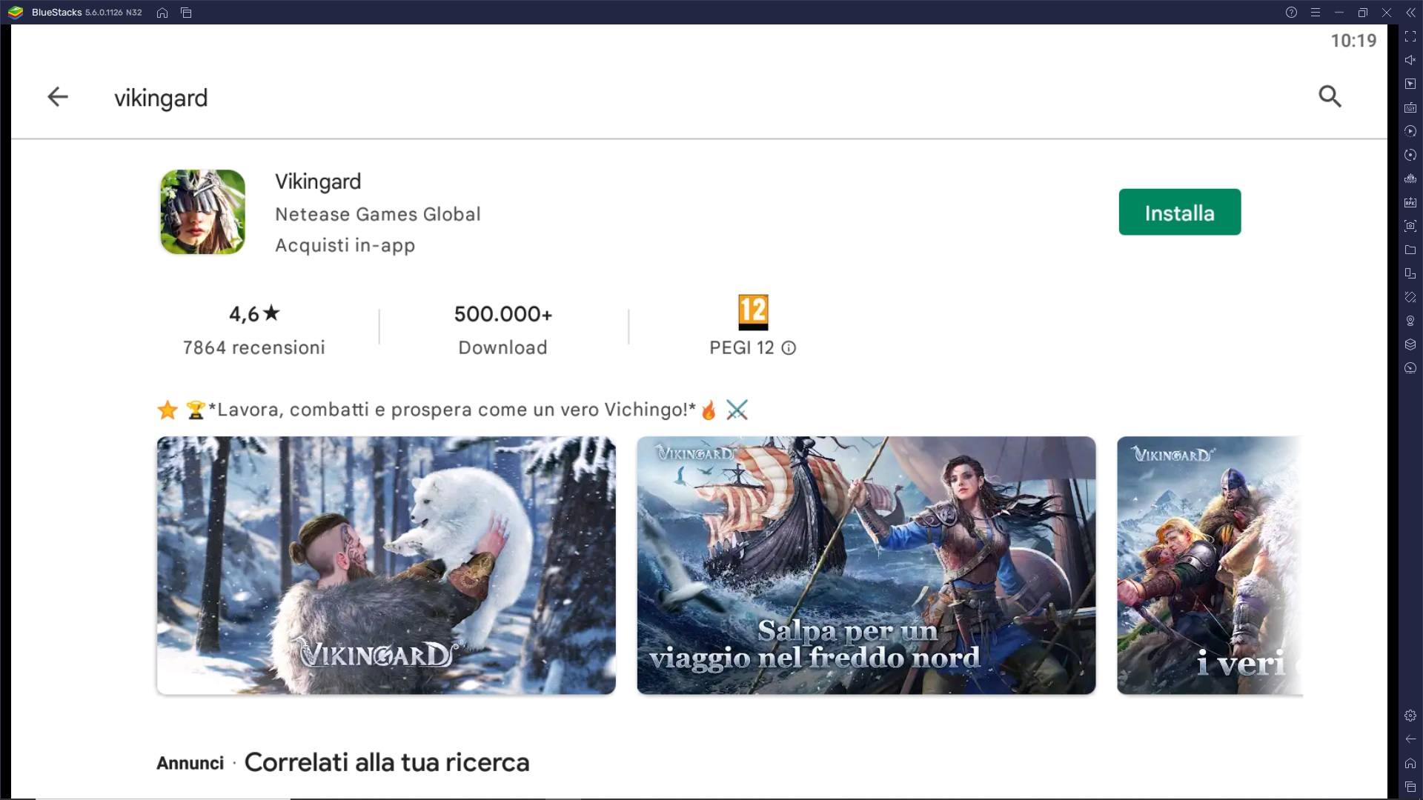The height and width of the screenshot is (800, 1423).
Task: Open the Vikingard app icon
Action: pyautogui.click(x=202, y=212)
